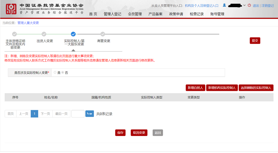The height and width of the screenshot is (153, 278).
Task: Click the 姓名/名称 column header
Action: 51,97
